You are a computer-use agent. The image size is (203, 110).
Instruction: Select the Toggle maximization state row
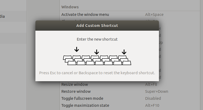(x=130, y=105)
